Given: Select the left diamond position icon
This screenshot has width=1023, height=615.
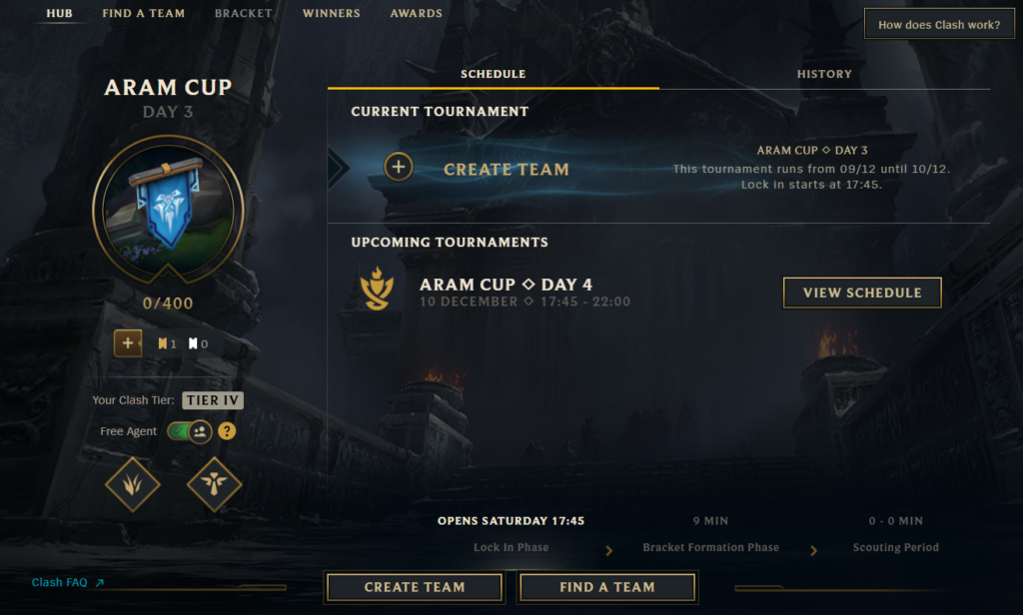Looking at the screenshot, I should [x=133, y=484].
